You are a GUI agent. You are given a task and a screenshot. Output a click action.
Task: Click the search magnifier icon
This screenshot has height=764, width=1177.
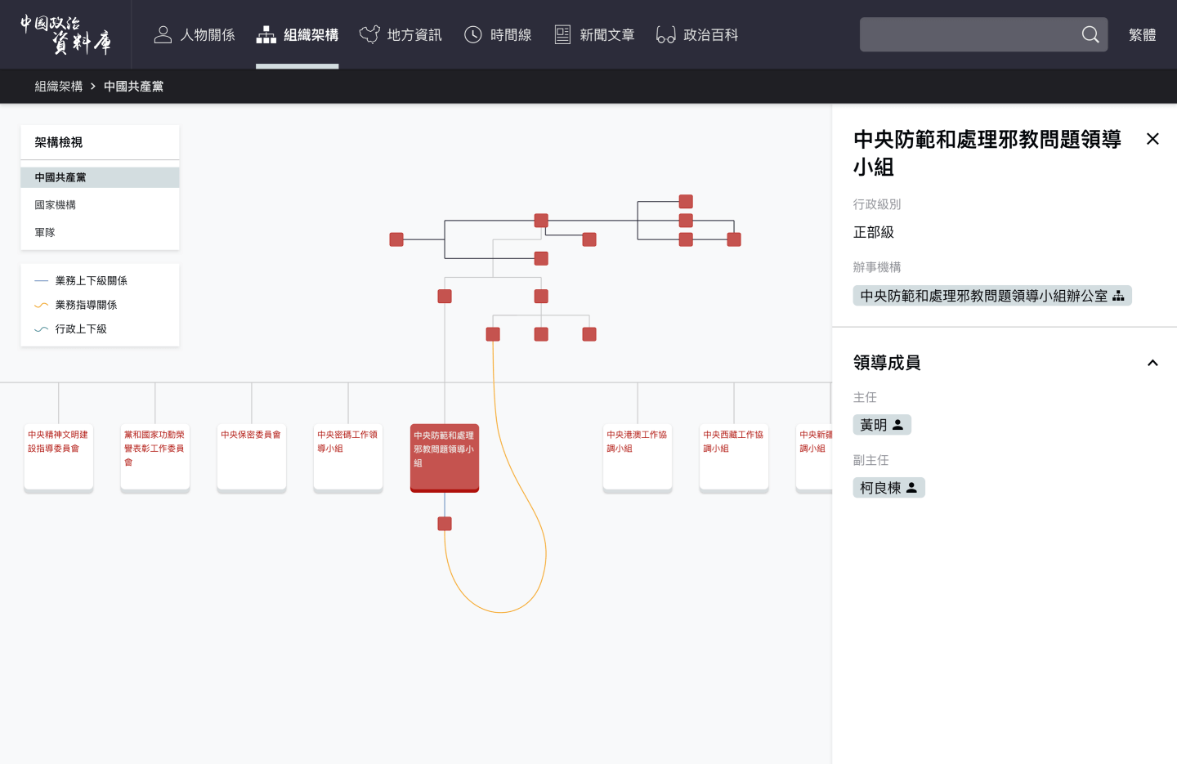point(1090,34)
